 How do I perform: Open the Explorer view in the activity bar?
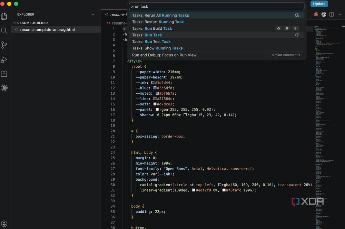pos(4,16)
